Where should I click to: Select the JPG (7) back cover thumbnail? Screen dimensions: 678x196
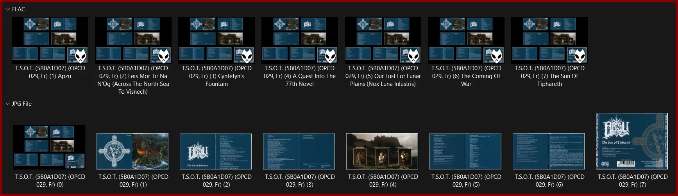pos(632,141)
